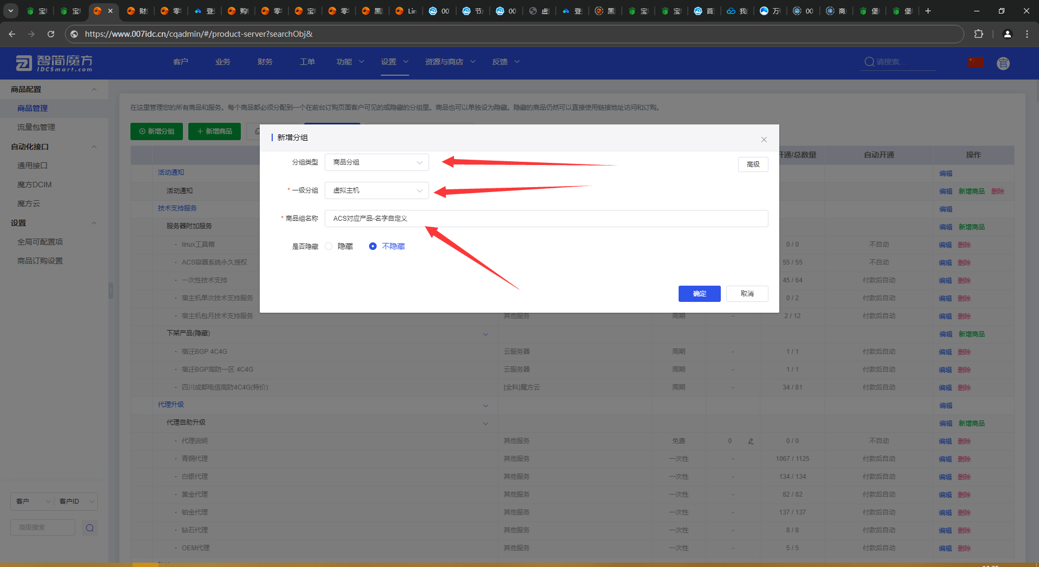Open the browser profile avatar icon

point(1007,34)
